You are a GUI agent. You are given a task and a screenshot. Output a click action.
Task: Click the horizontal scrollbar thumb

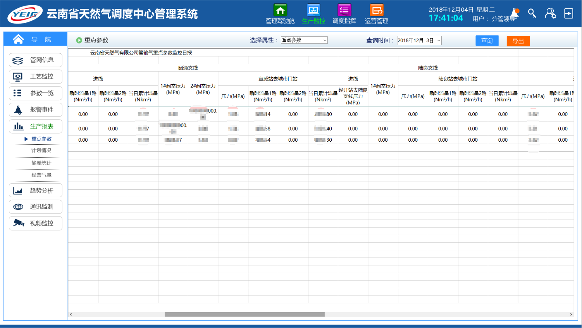pos(244,314)
